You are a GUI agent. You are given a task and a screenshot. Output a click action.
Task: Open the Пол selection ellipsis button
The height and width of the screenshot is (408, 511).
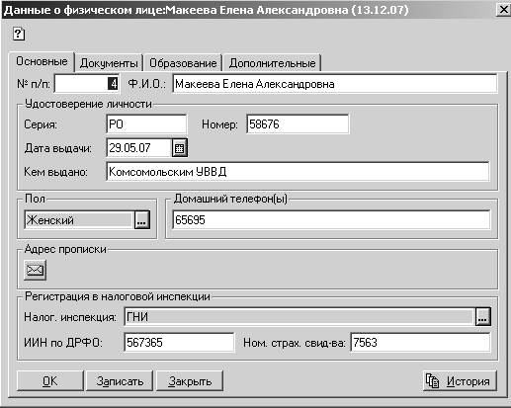coord(142,219)
